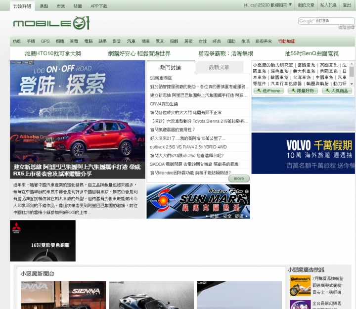
Task: Select GPS category in navigation bar
Action: pyautogui.click(x=45, y=42)
